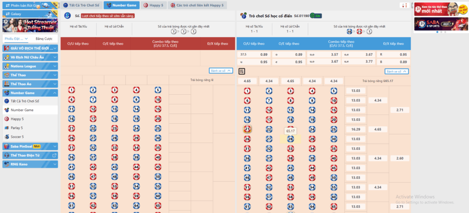The image size is (469, 213).
Task: Select Soccer 5 in the sidebar
Action: (30, 137)
